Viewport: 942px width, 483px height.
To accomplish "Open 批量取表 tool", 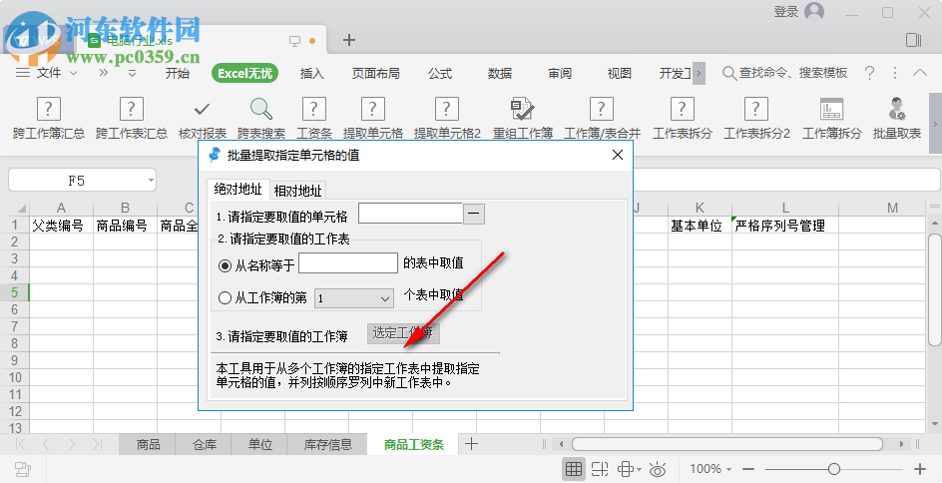I will [897, 119].
